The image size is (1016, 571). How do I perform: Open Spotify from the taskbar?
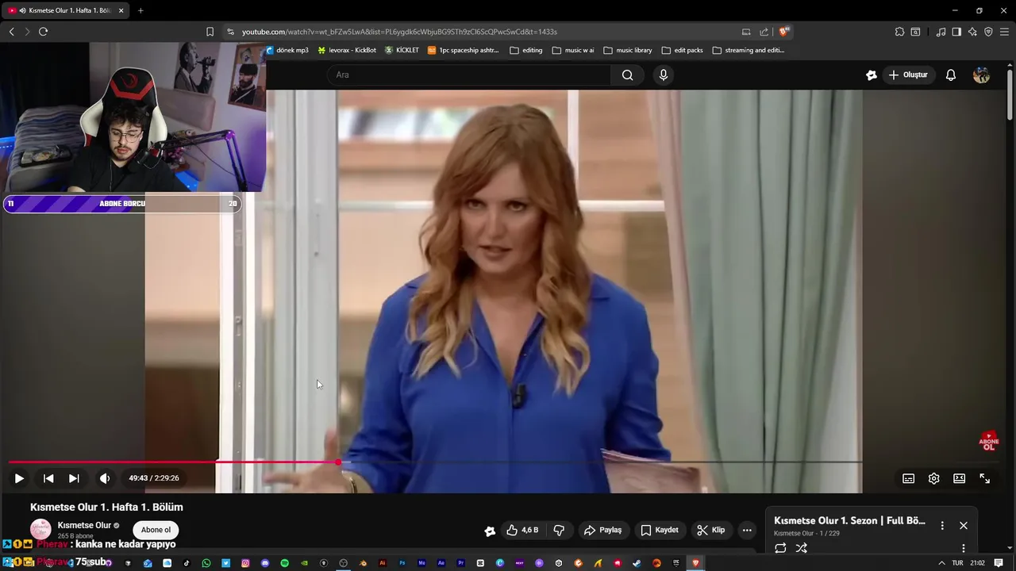[284, 563]
